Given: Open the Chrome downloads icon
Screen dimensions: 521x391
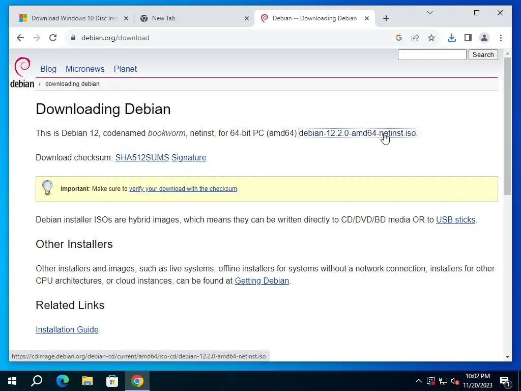Looking at the screenshot, I should [452, 38].
